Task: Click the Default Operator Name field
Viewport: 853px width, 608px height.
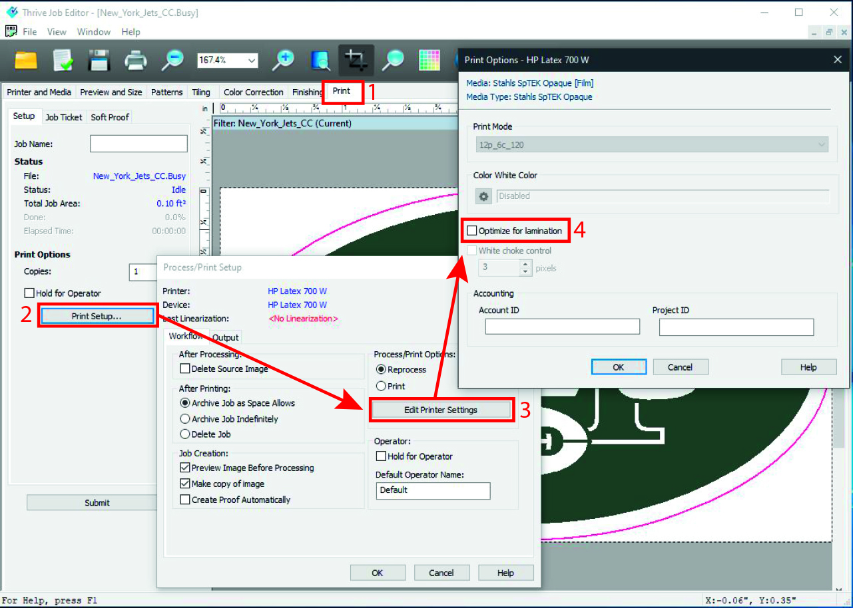Action: pyautogui.click(x=433, y=490)
